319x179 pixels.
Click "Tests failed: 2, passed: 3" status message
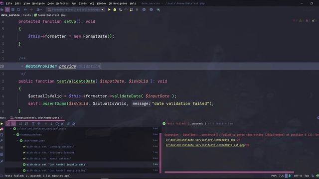[37, 176]
